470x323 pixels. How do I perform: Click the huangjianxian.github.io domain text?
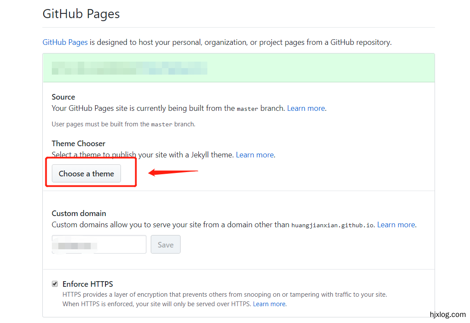(333, 225)
